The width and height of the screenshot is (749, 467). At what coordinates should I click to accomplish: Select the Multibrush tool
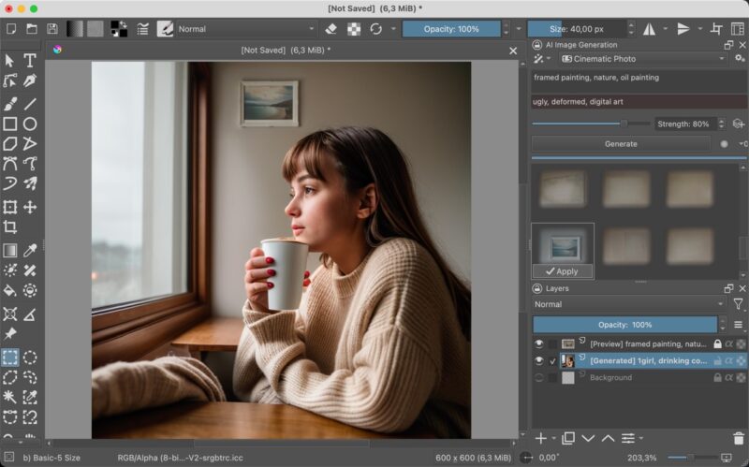(x=30, y=183)
